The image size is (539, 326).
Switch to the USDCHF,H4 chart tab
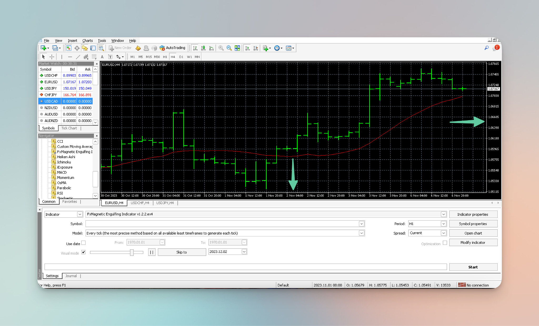tap(140, 203)
